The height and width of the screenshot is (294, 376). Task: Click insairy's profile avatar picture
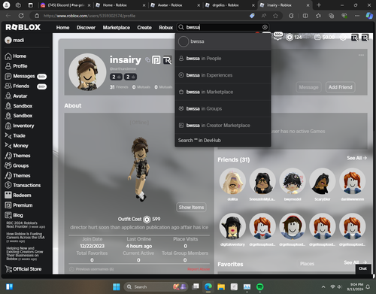point(87,72)
